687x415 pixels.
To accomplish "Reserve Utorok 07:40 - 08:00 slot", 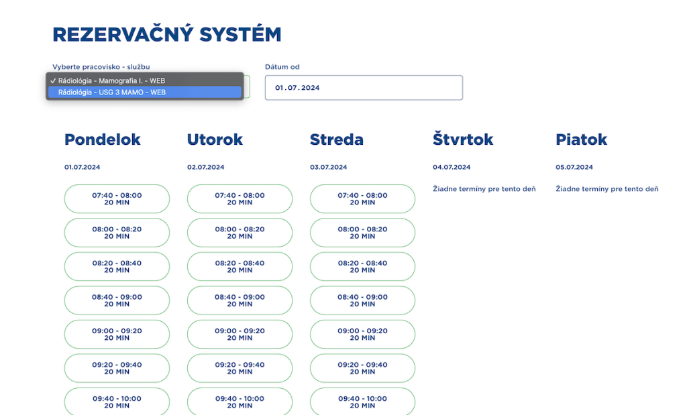I will click(x=240, y=198).
